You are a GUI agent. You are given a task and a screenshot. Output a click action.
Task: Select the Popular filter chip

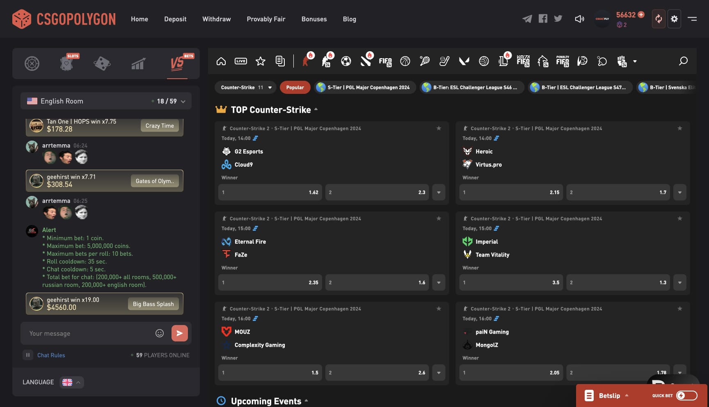295,87
